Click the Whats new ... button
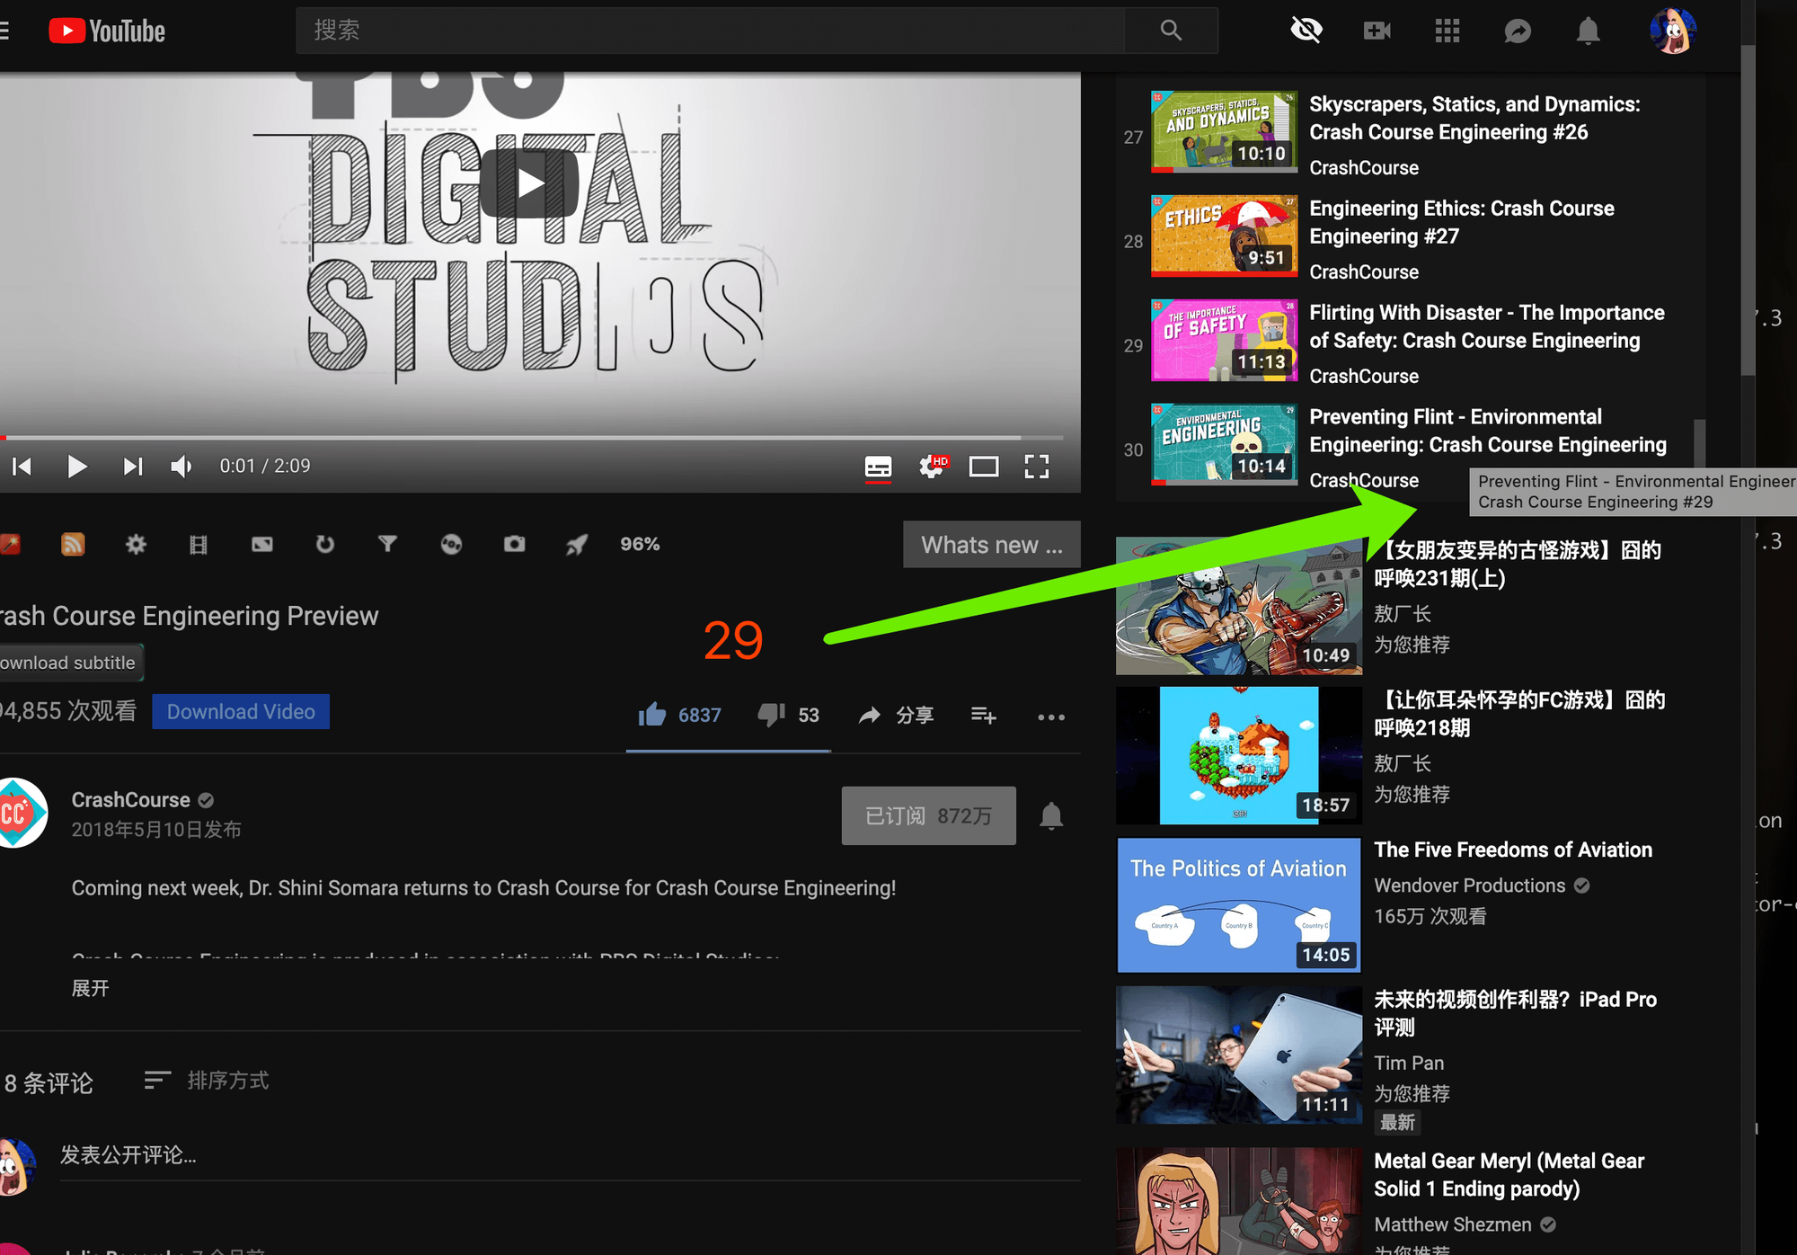 coord(991,545)
